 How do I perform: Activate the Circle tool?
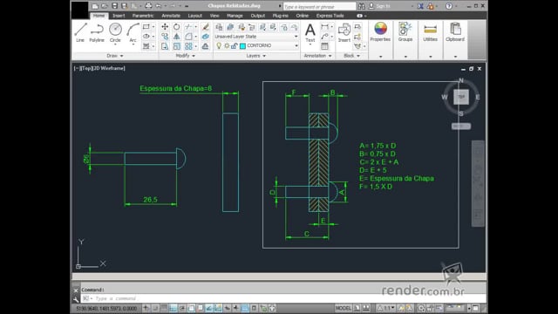(115, 32)
